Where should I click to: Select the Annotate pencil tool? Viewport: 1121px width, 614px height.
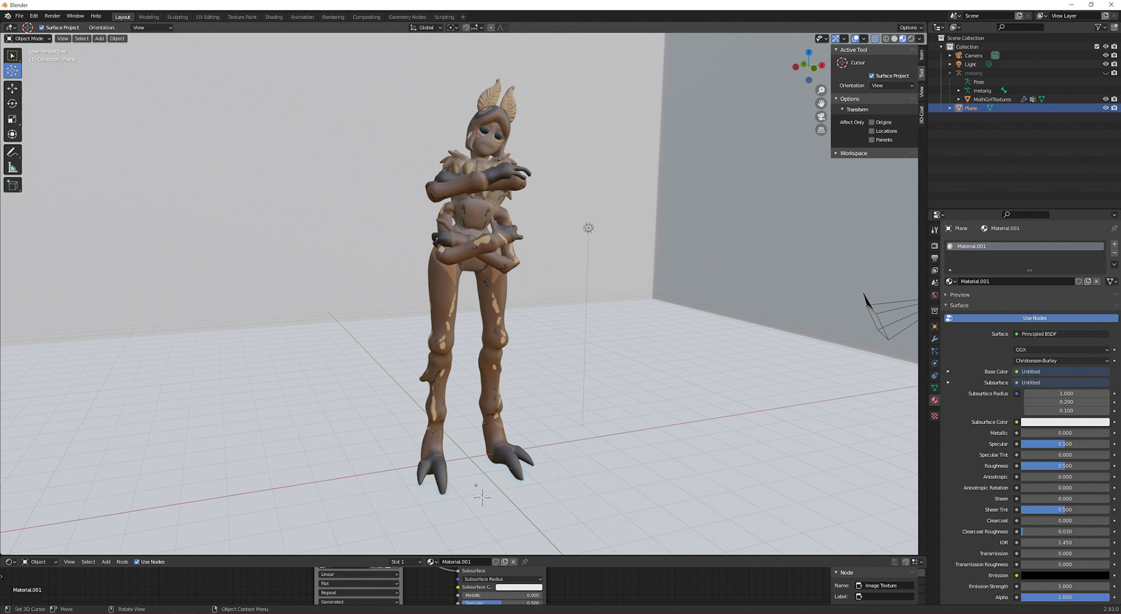pyautogui.click(x=12, y=152)
